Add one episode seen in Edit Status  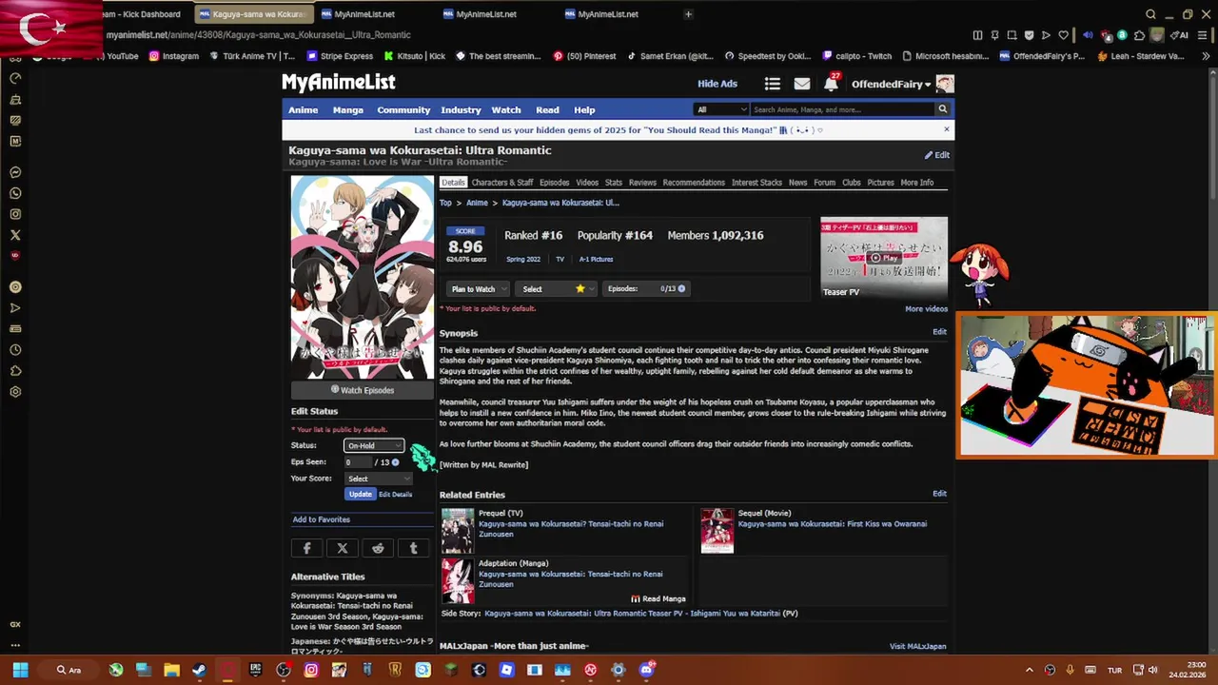pyautogui.click(x=396, y=462)
